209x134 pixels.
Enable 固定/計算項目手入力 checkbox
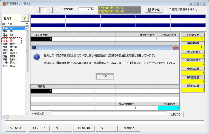[x=170, y=10]
